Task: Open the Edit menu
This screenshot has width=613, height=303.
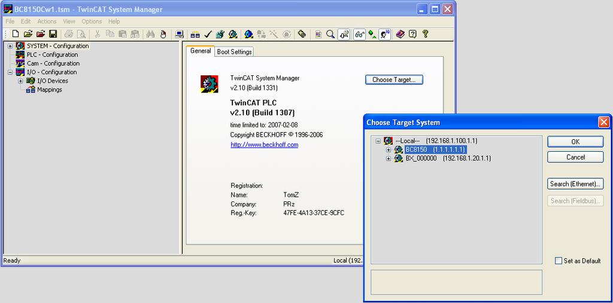Action: [26, 22]
